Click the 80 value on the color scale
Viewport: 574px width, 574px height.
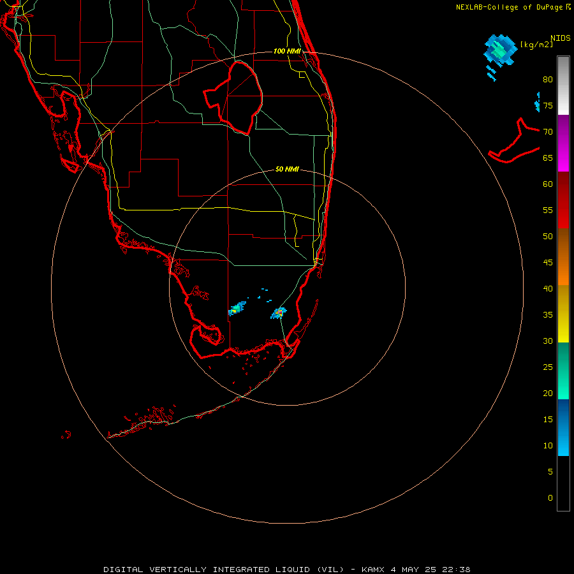click(x=548, y=80)
